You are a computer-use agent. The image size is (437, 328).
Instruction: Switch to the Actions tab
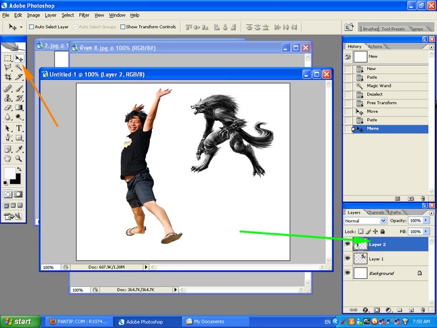pyautogui.click(x=375, y=46)
